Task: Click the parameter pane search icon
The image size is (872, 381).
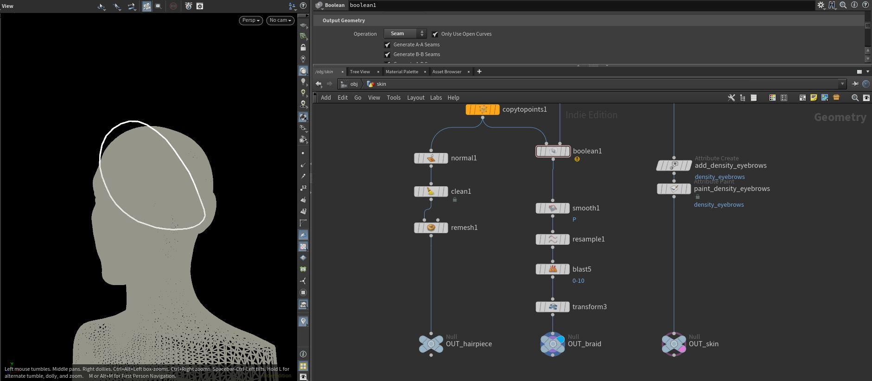Action: coord(843,5)
